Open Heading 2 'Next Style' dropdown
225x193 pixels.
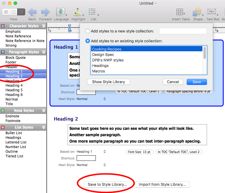[x=105, y=165]
